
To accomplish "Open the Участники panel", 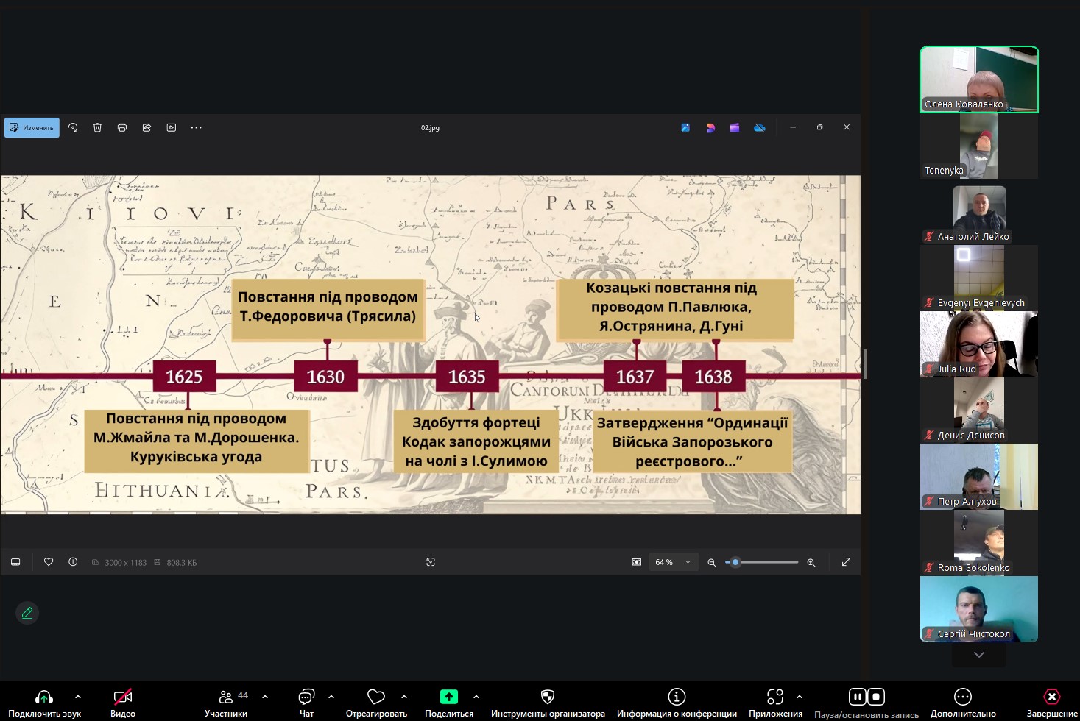I will point(226,701).
